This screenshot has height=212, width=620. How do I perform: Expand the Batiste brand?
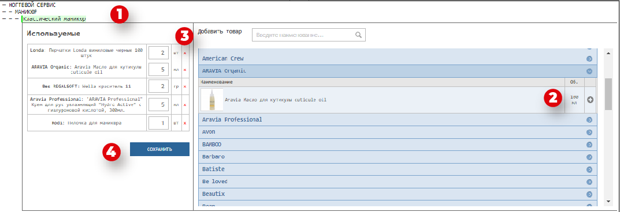(x=589, y=169)
